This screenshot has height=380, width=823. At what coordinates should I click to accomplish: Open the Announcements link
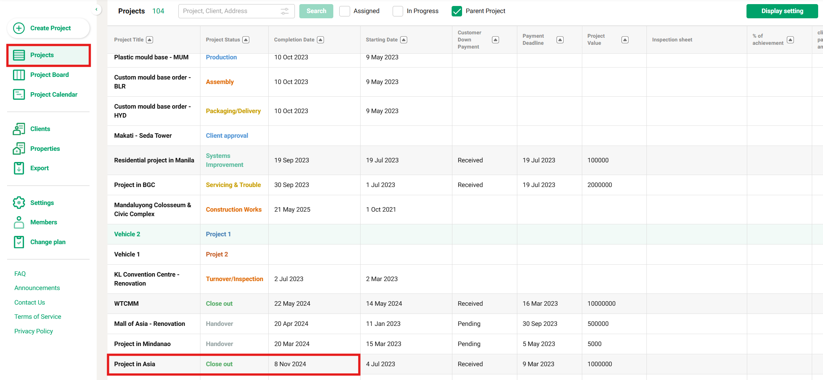pos(37,288)
